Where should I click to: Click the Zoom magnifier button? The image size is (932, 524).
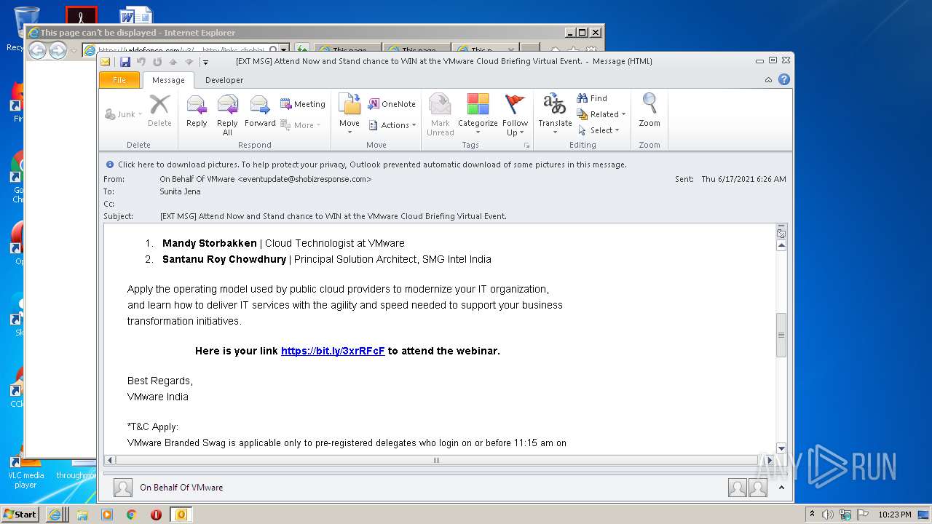coord(649,111)
